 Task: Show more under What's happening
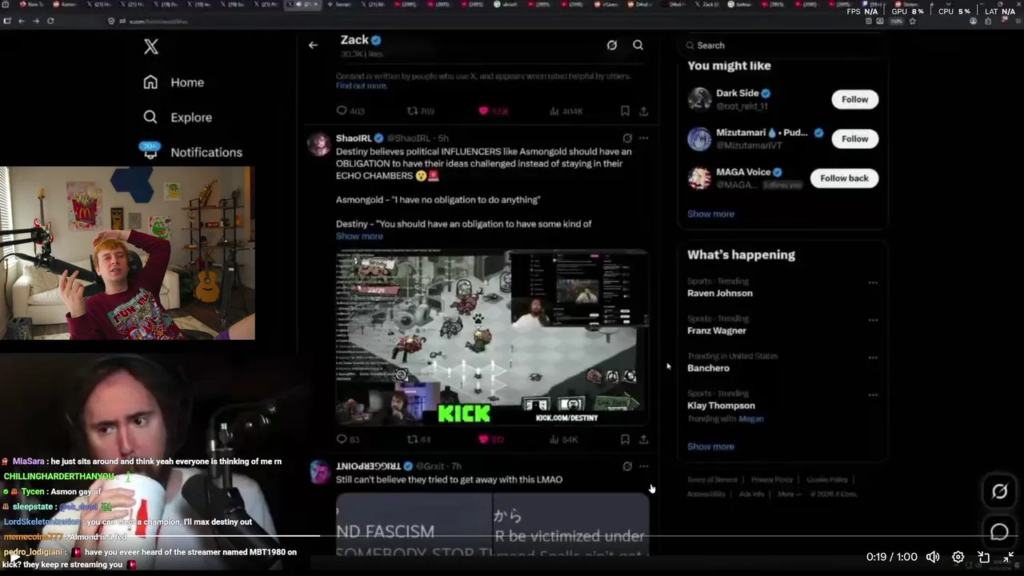710,446
